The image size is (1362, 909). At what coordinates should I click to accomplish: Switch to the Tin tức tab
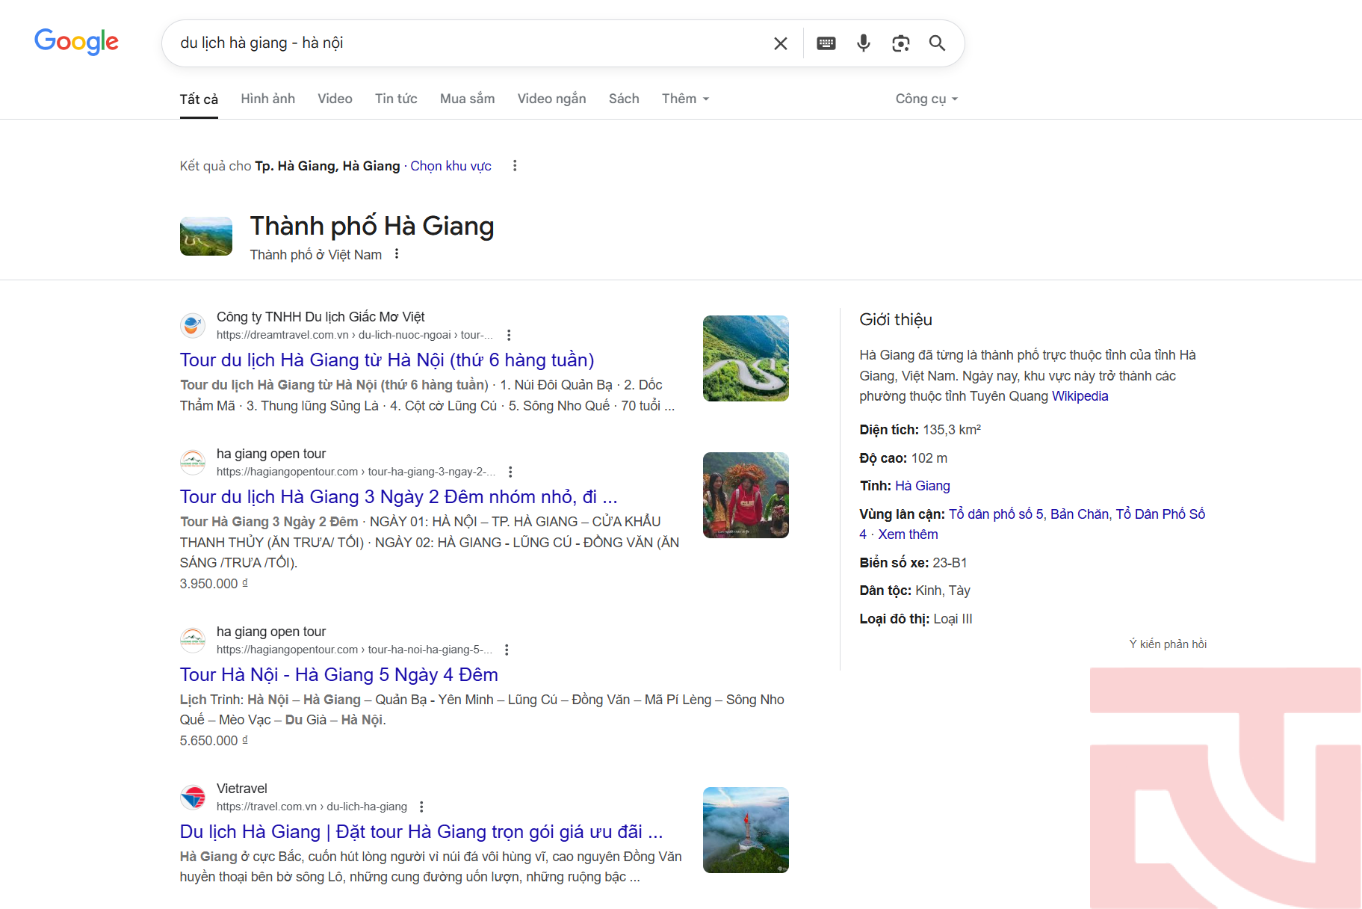tap(396, 99)
